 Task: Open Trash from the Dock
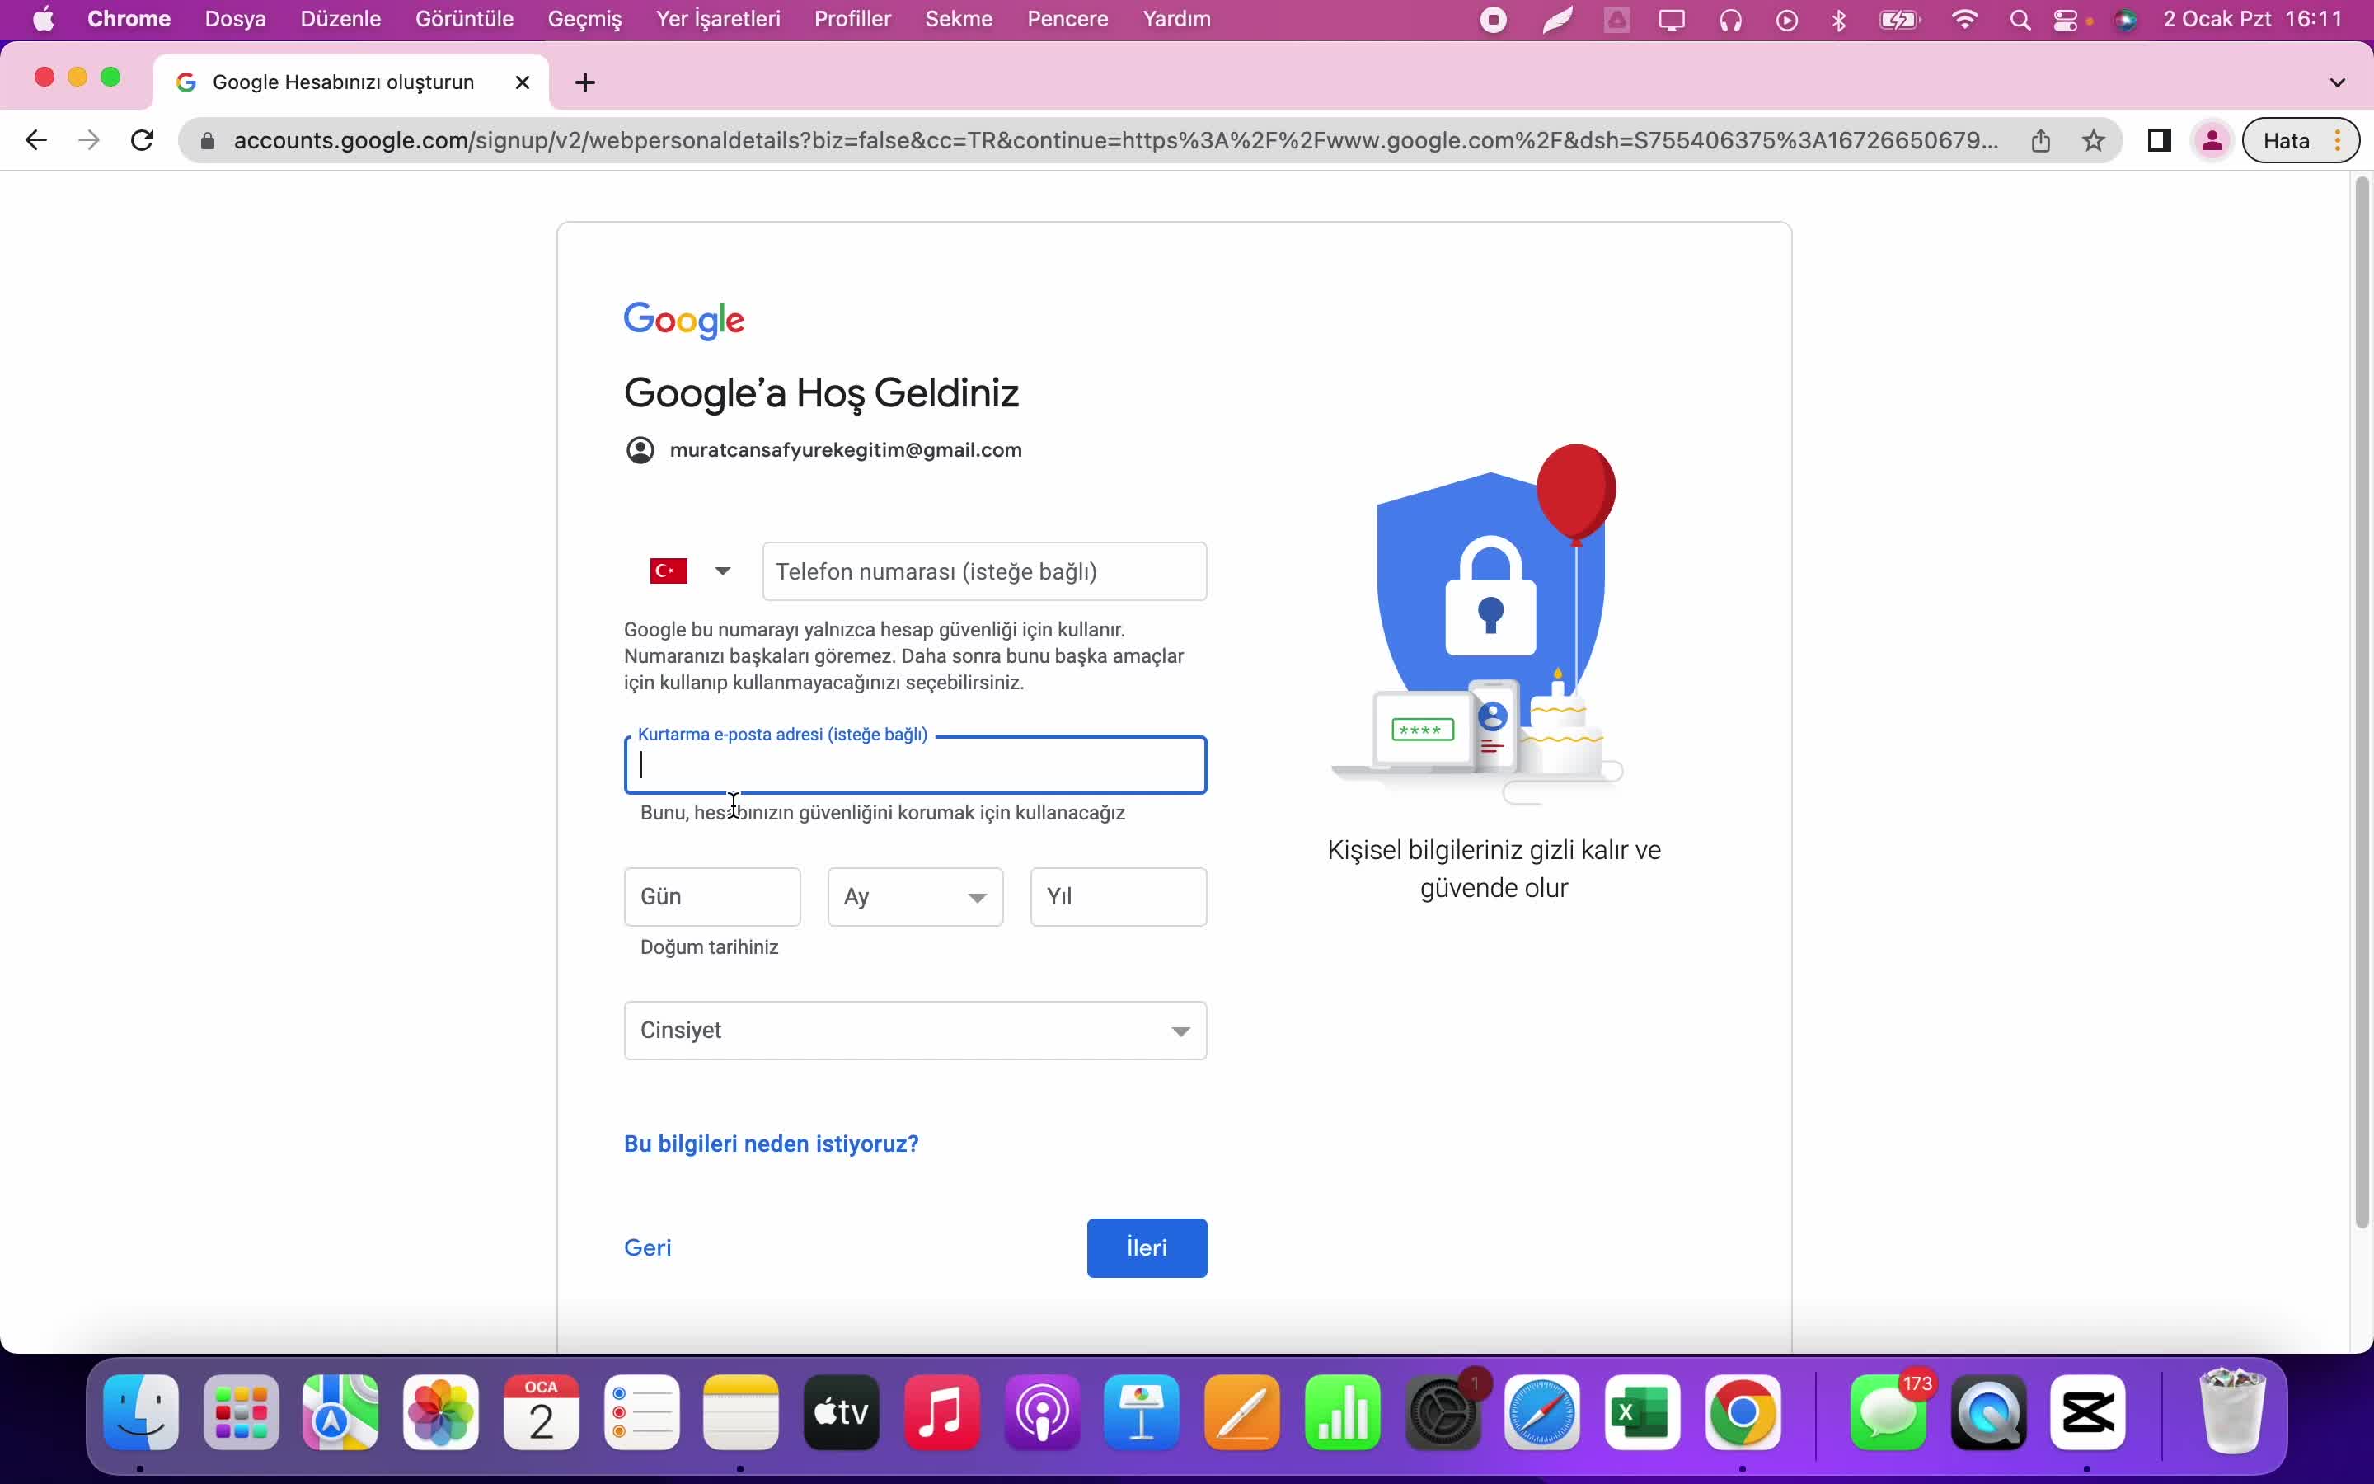coord(2233,1413)
